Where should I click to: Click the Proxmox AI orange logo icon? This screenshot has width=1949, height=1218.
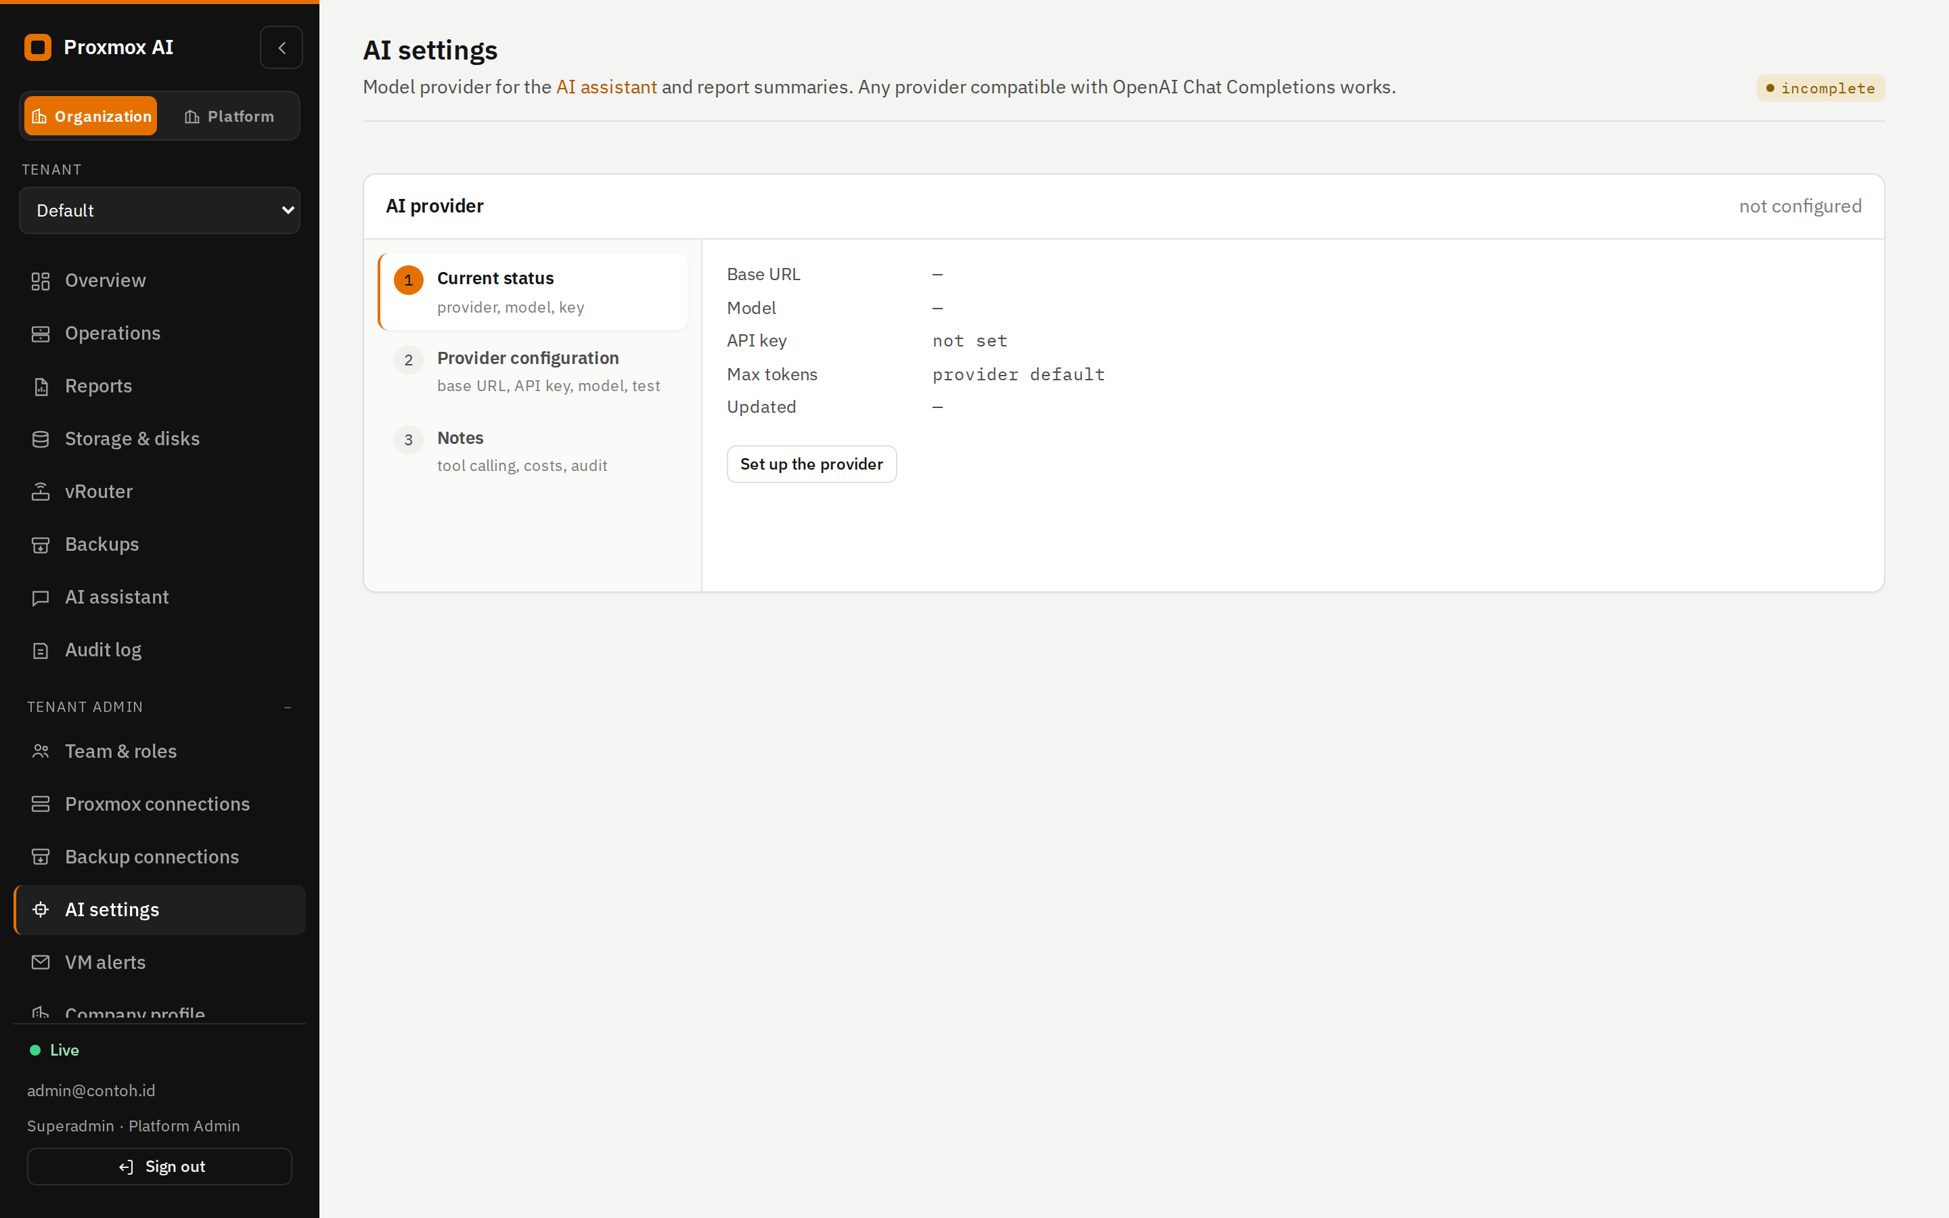pyautogui.click(x=38, y=47)
